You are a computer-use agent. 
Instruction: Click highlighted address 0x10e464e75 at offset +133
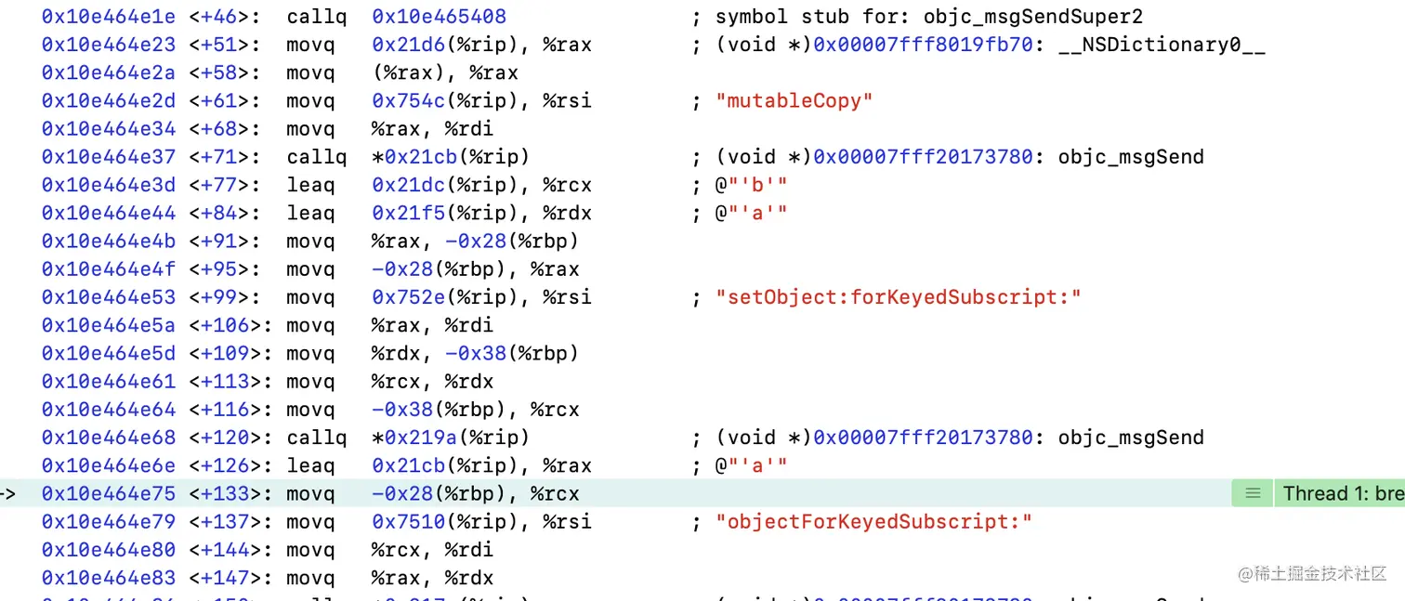[109, 493]
